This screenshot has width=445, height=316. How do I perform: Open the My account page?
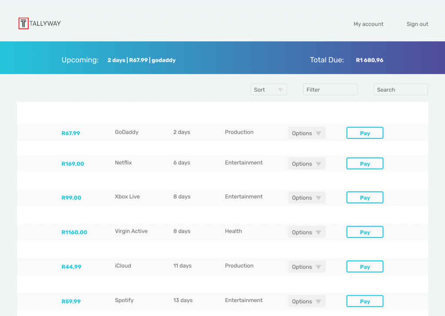point(368,24)
